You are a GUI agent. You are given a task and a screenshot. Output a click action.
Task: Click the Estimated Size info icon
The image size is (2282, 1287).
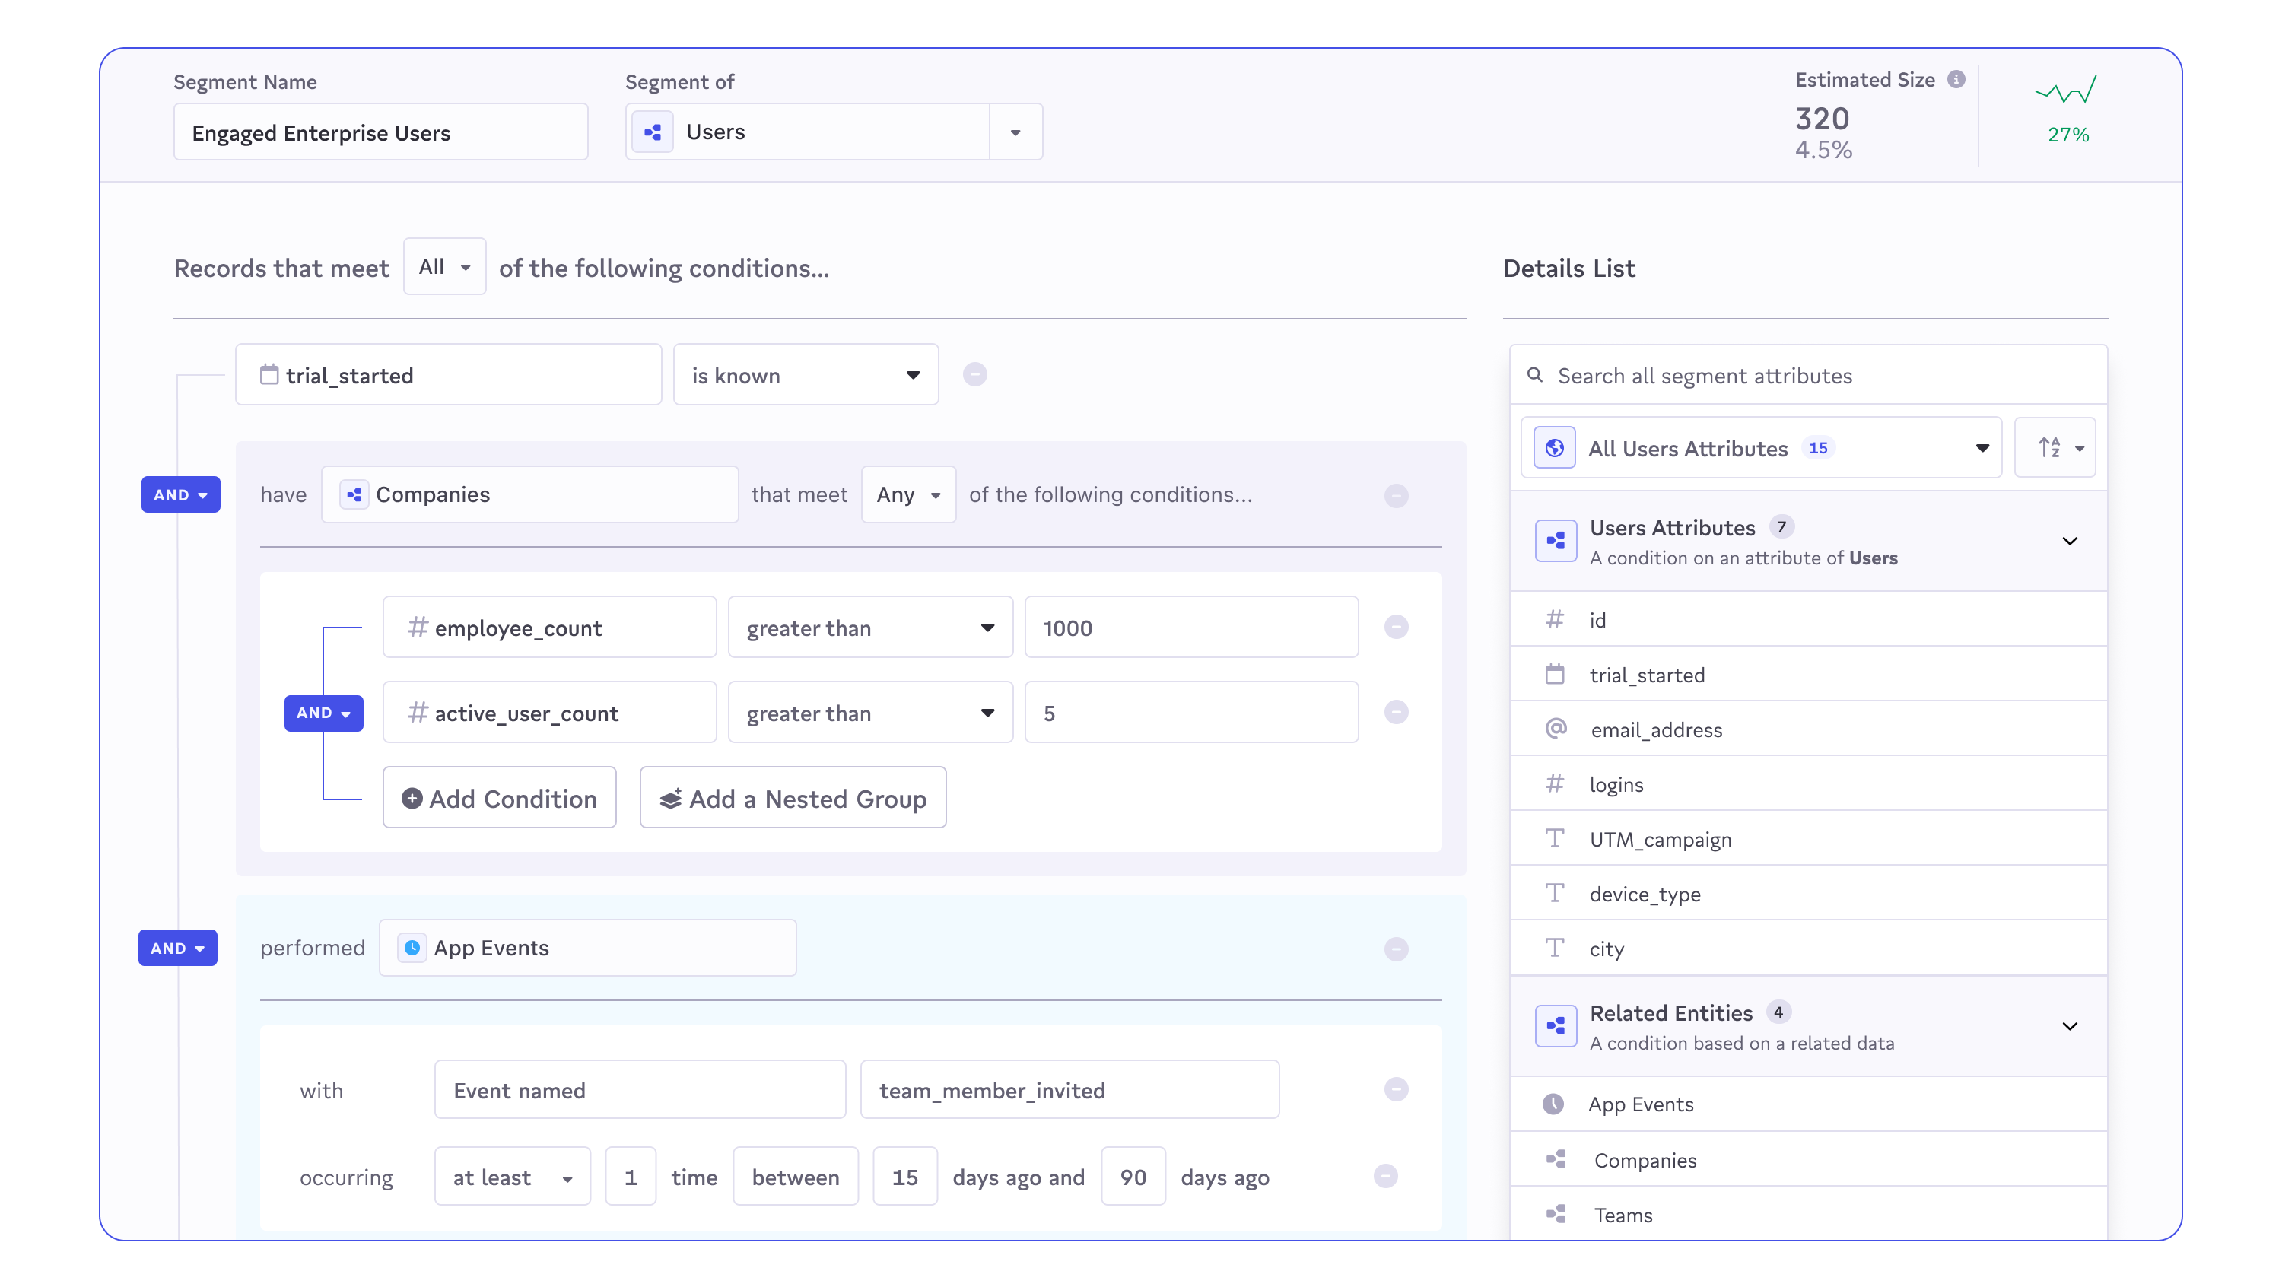1956,80
